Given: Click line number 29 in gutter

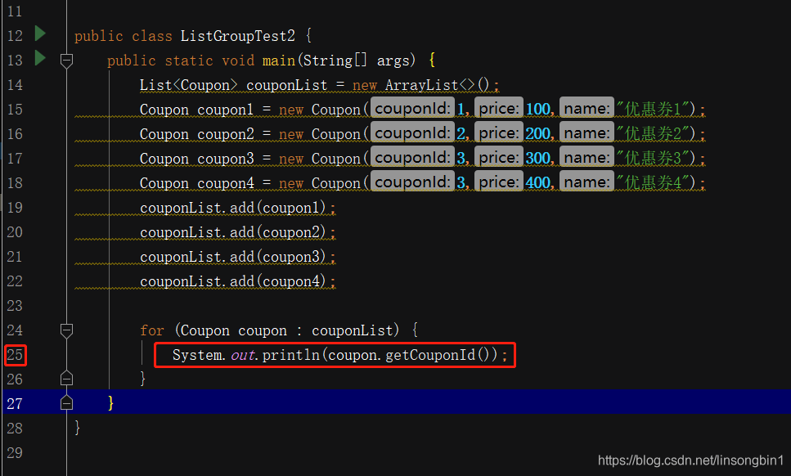Looking at the screenshot, I should coord(15,453).
